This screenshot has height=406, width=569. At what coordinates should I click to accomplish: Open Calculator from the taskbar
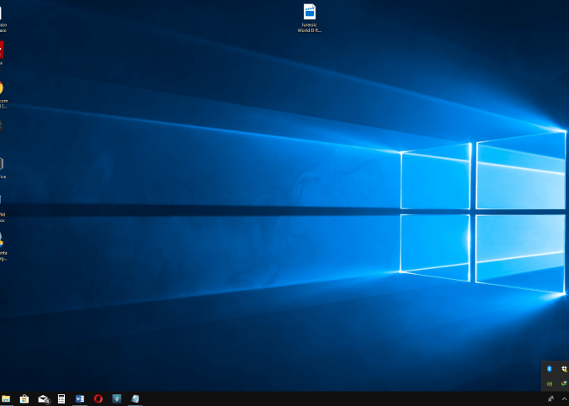click(x=61, y=398)
